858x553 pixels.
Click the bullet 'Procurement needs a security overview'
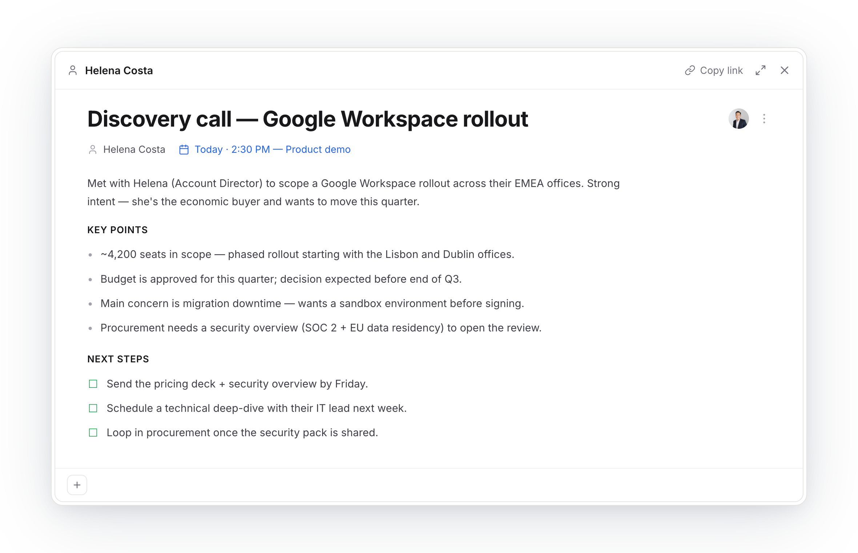[x=321, y=328]
